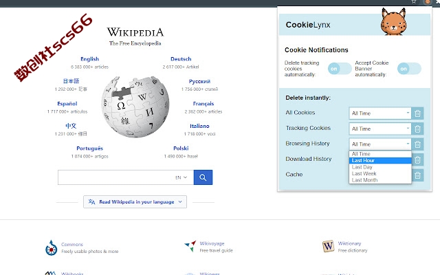Click the Wikipedia search input field
440x275 pixels.
coord(126,177)
